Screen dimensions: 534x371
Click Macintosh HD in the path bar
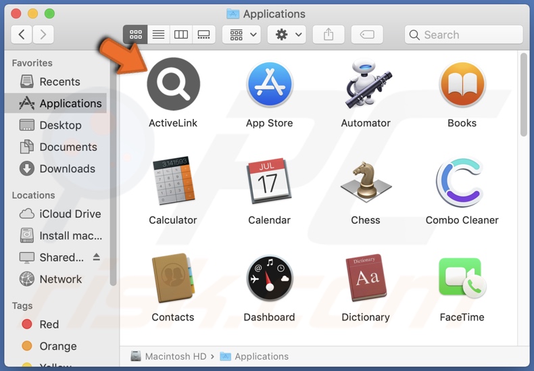coord(168,356)
